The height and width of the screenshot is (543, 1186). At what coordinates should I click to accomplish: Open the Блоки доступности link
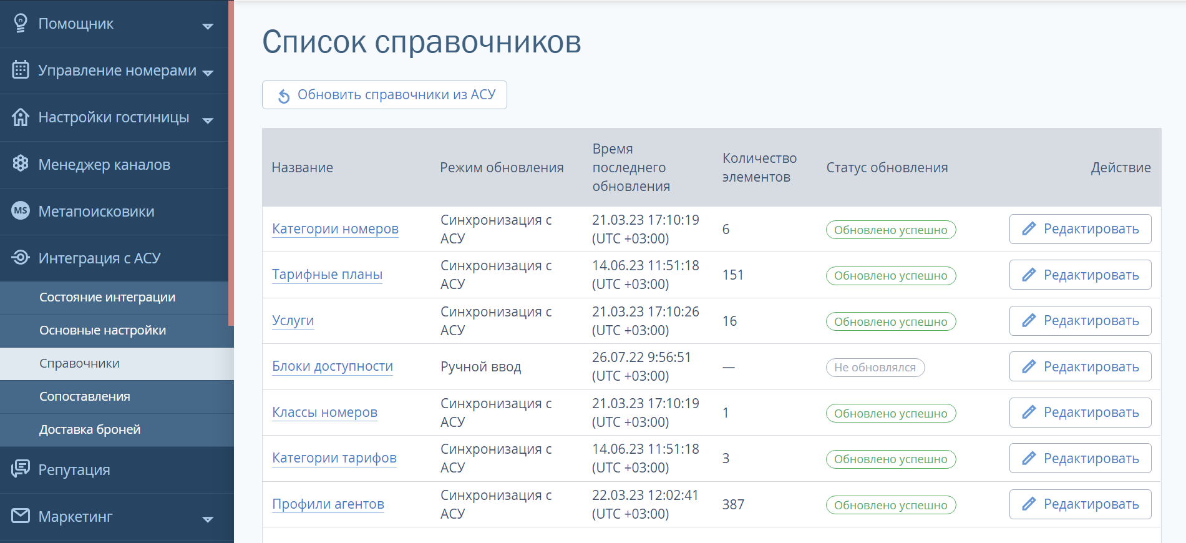pyautogui.click(x=333, y=366)
